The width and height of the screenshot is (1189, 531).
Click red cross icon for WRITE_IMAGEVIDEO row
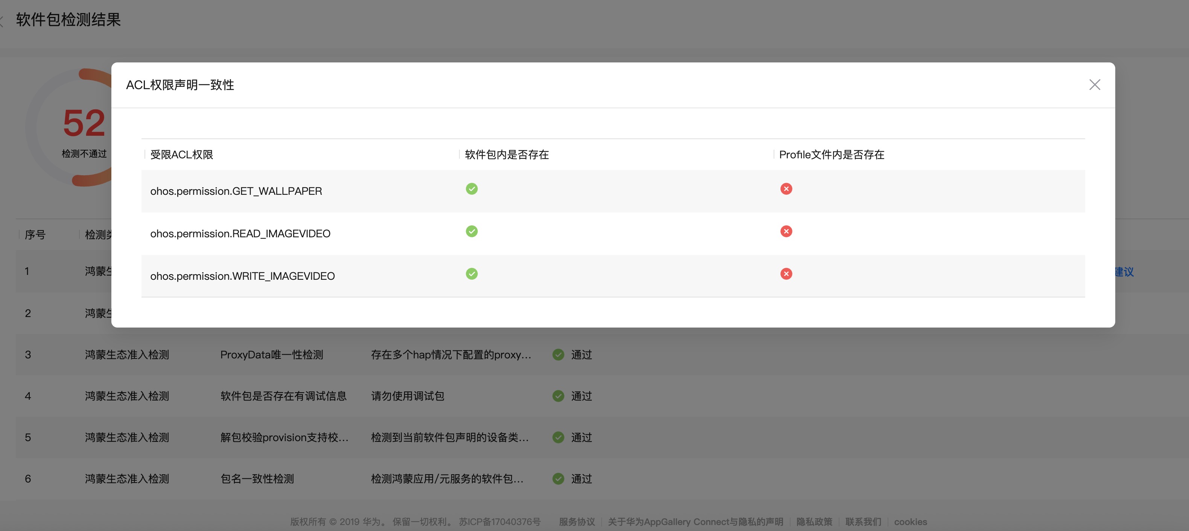(x=786, y=274)
